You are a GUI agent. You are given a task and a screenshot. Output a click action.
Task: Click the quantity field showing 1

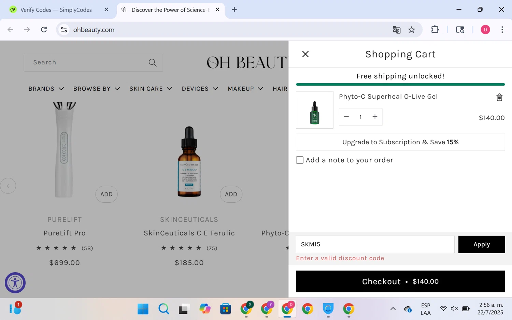click(x=360, y=117)
